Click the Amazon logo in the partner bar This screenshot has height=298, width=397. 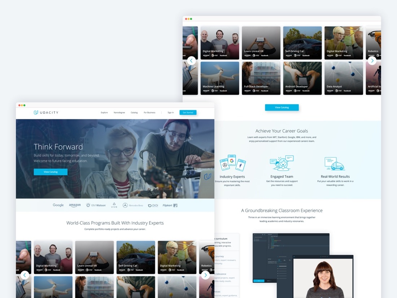coord(75,205)
